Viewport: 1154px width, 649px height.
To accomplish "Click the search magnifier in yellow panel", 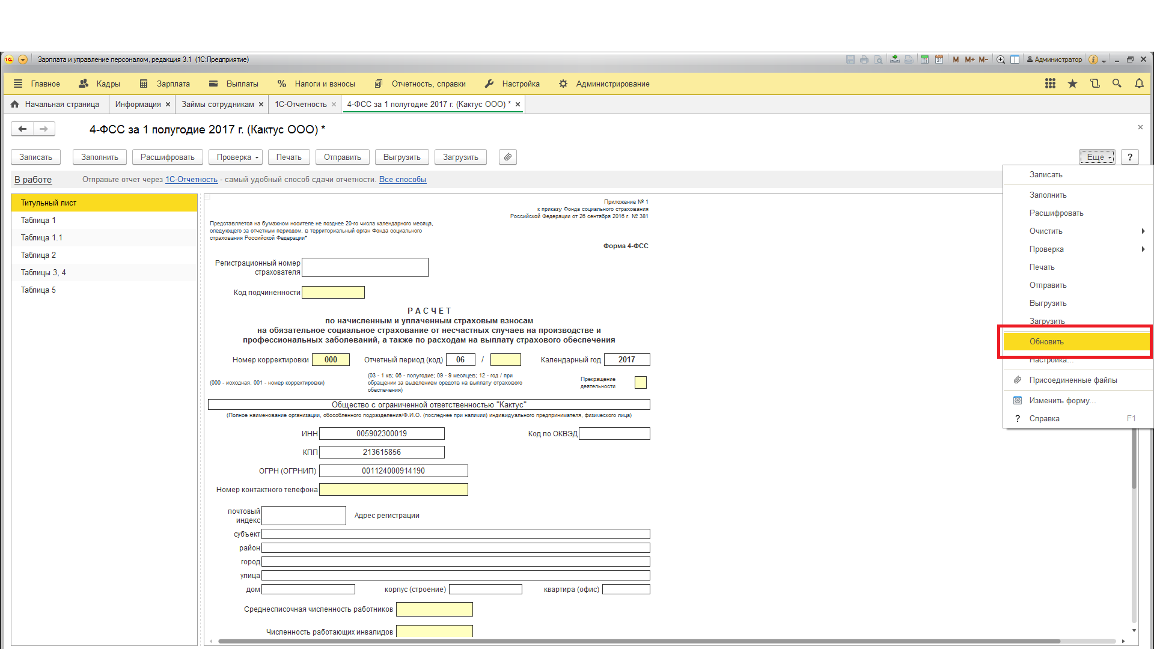I will tap(1117, 84).
